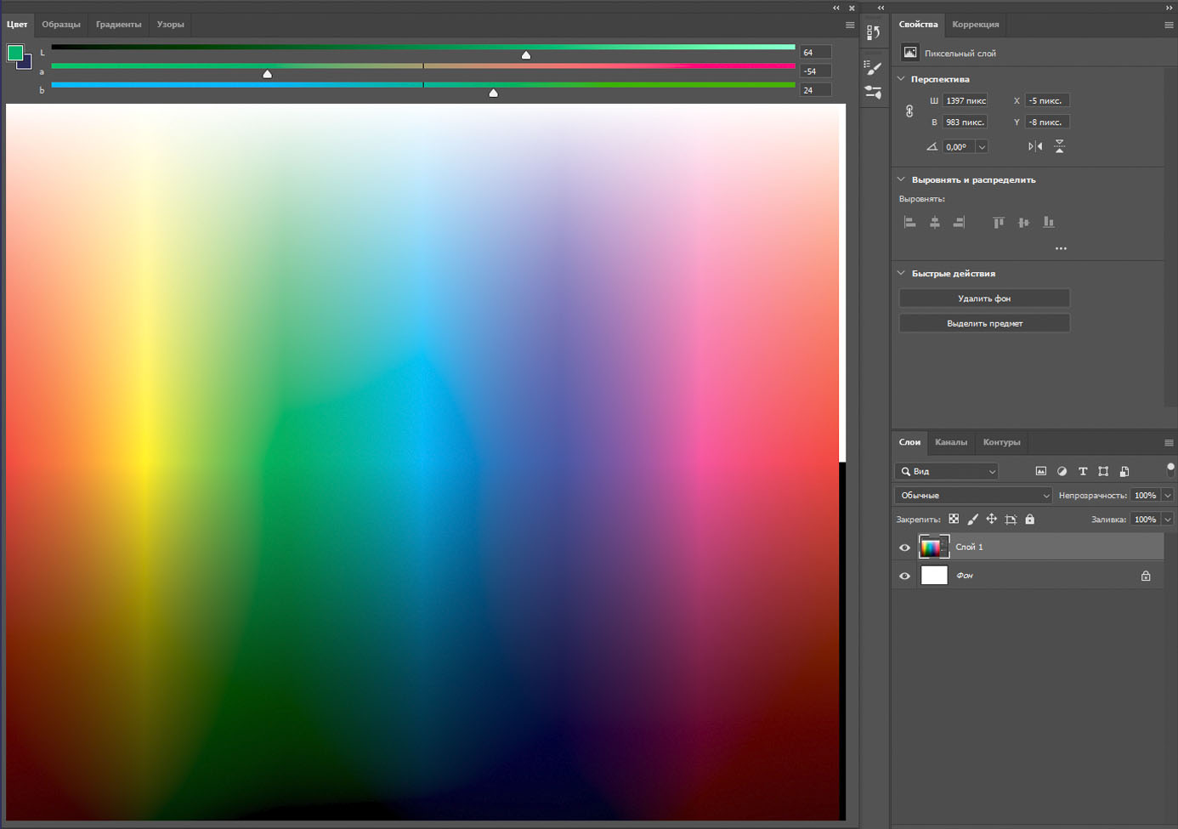Click the Удалить фон button
The height and width of the screenshot is (829, 1178).
click(984, 298)
